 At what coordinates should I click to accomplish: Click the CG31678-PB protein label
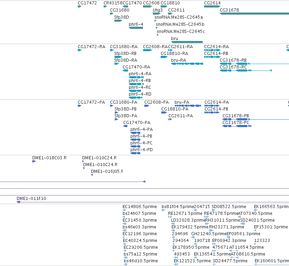point(236,116)
